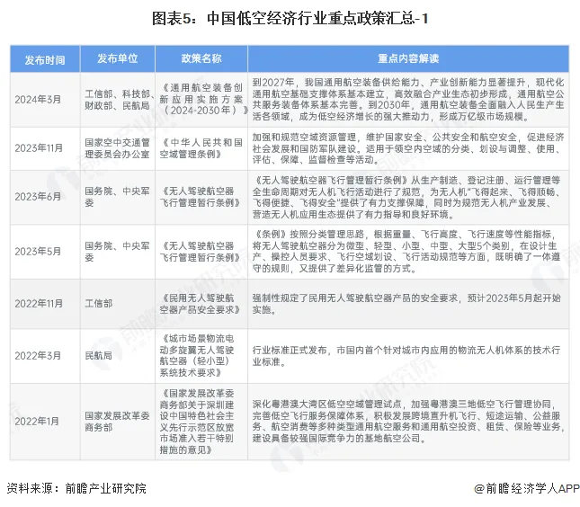
Task: Select 国务院、中央军委 in the 2023年6月 row
Action: 117,197
